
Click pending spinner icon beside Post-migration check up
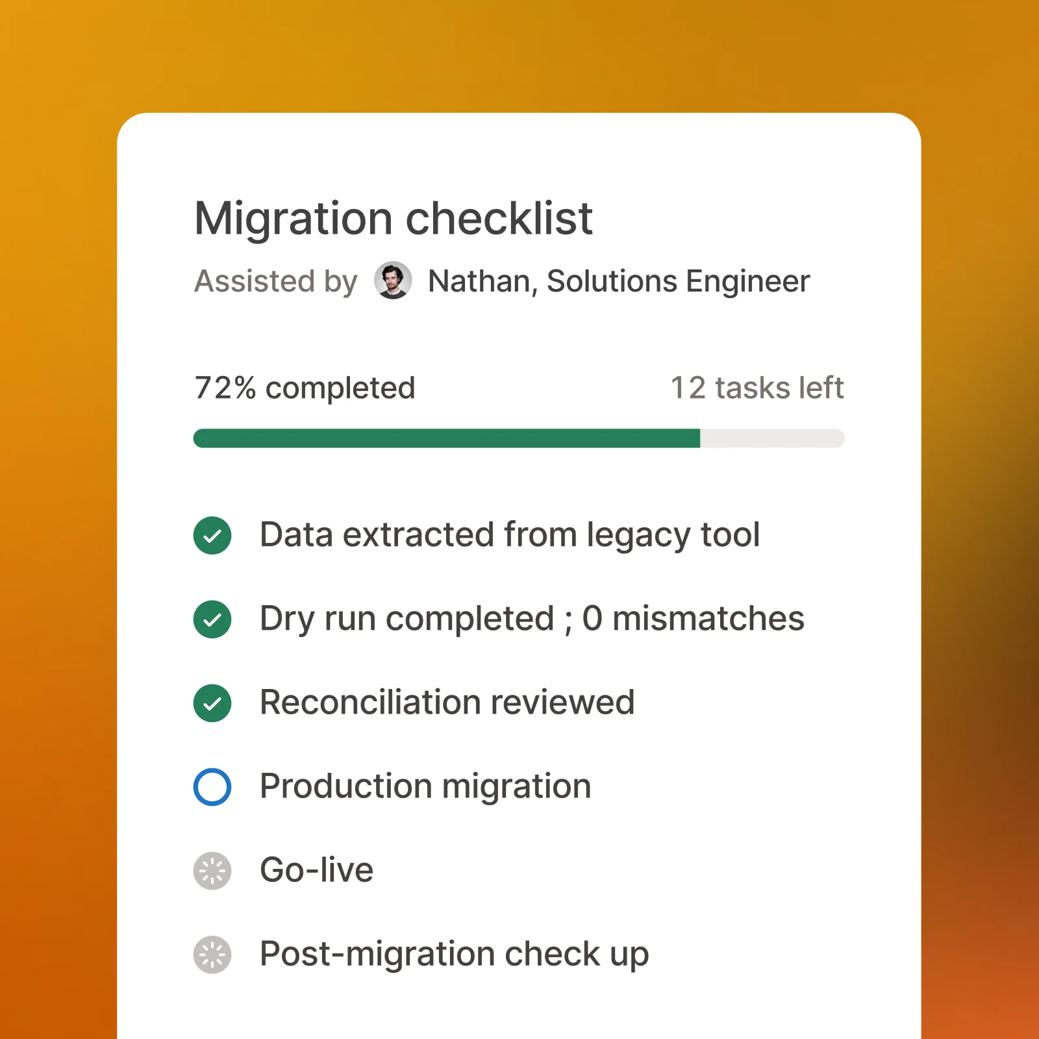[x=212, y=955]
